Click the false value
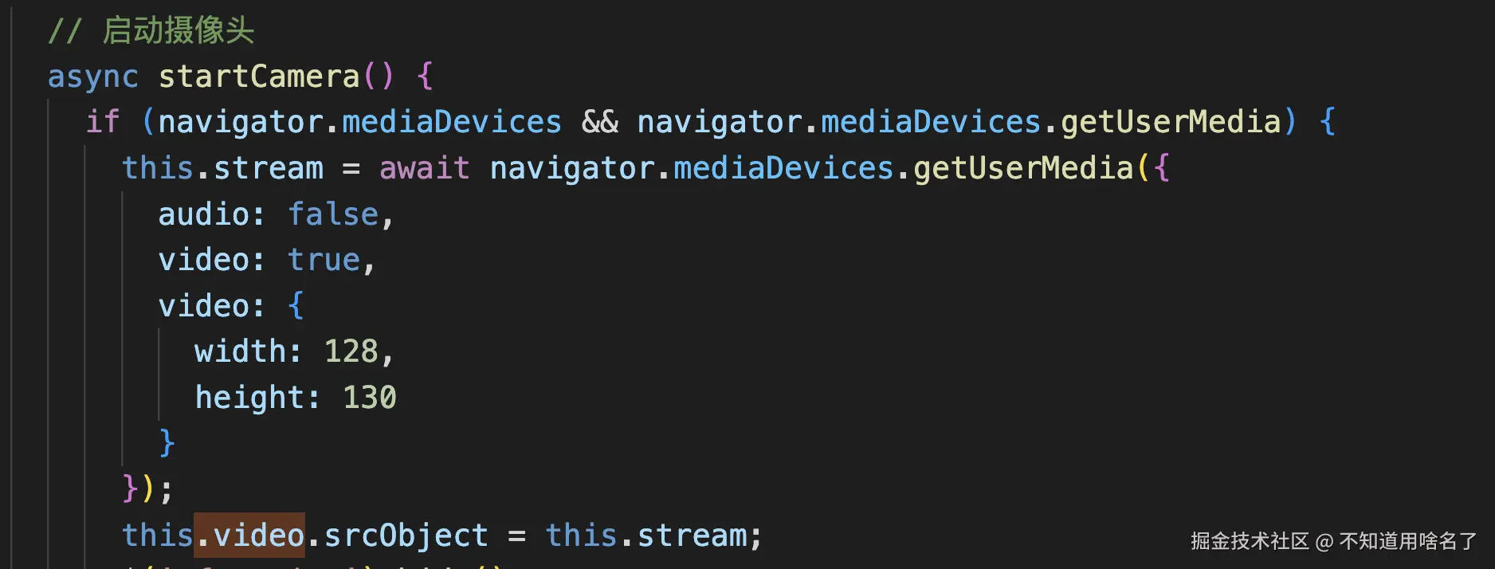 [333, 214]
